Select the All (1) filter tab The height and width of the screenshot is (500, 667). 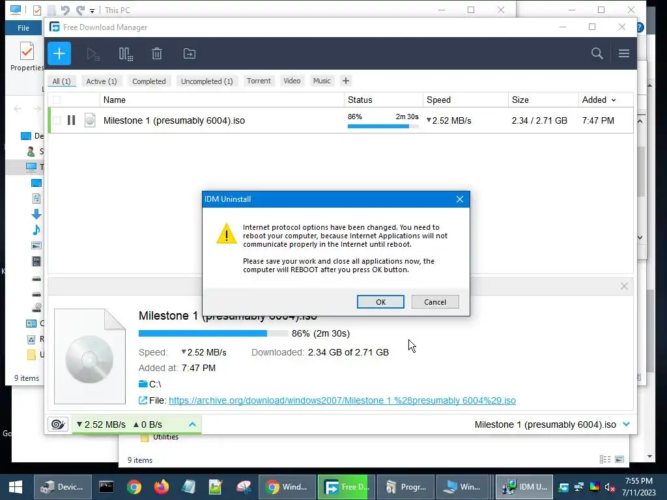[x=62, y=81]
